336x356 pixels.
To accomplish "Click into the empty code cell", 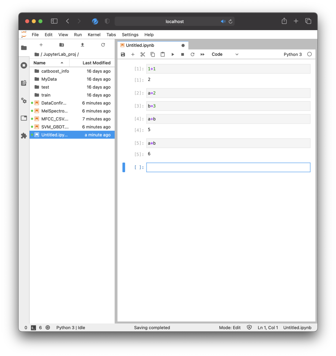I will pos(228,167).
